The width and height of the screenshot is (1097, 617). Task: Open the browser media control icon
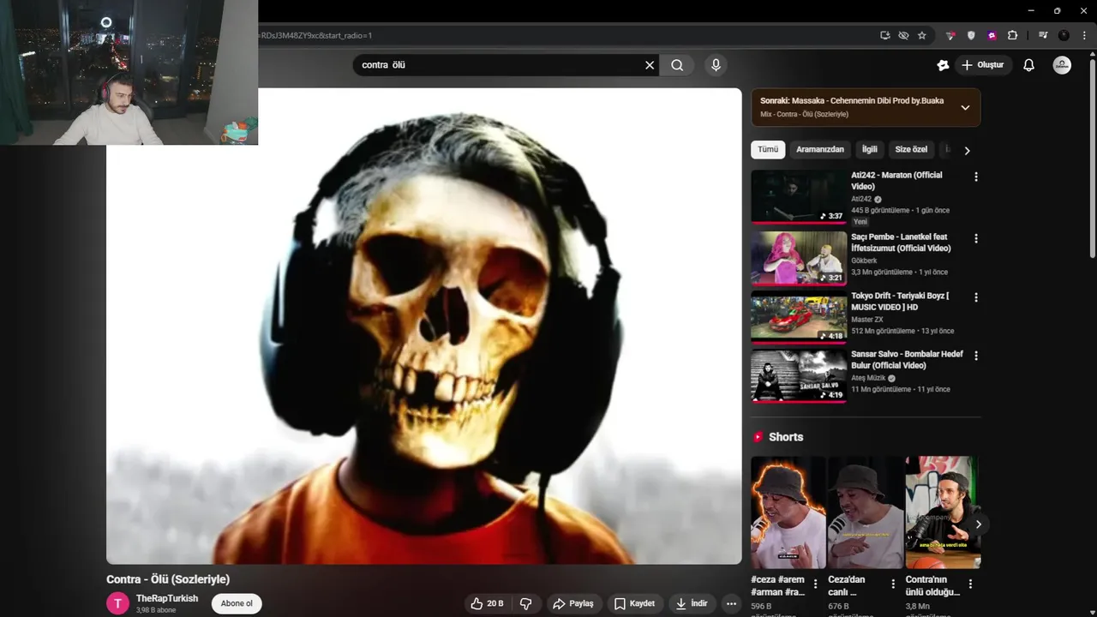point(1043,35)
